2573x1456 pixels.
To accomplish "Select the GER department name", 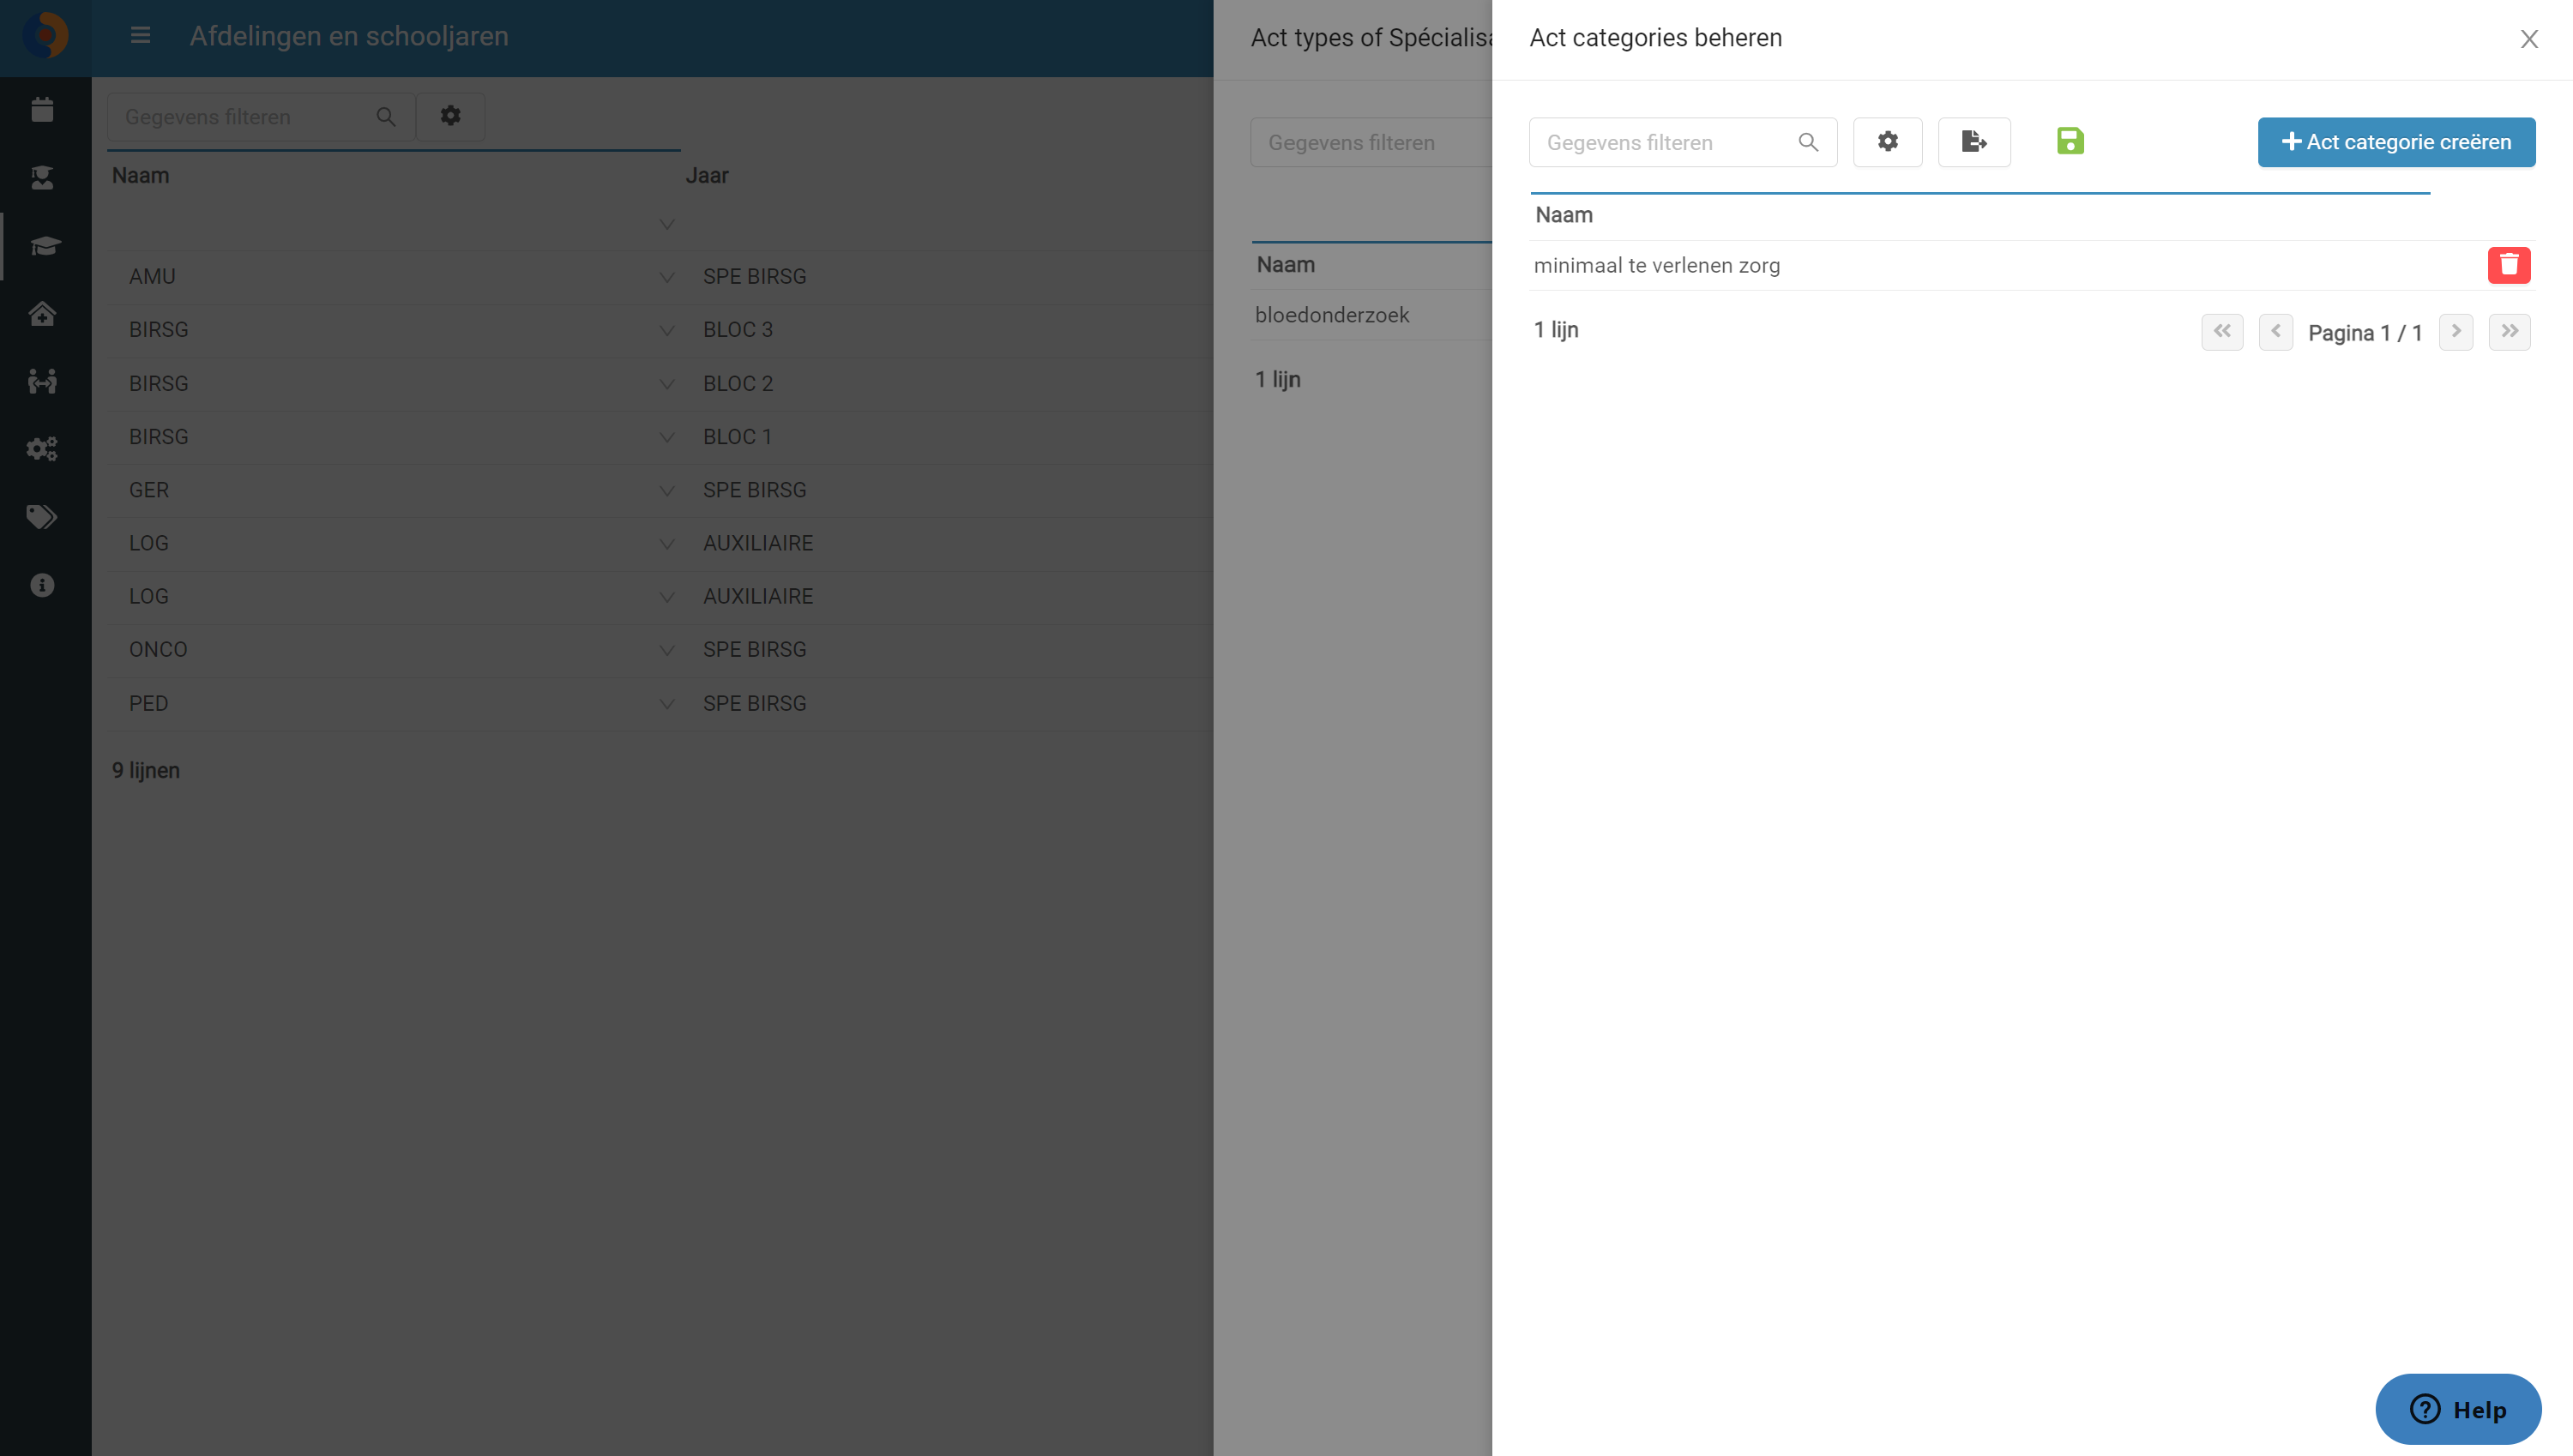I will tap(148, 490).
